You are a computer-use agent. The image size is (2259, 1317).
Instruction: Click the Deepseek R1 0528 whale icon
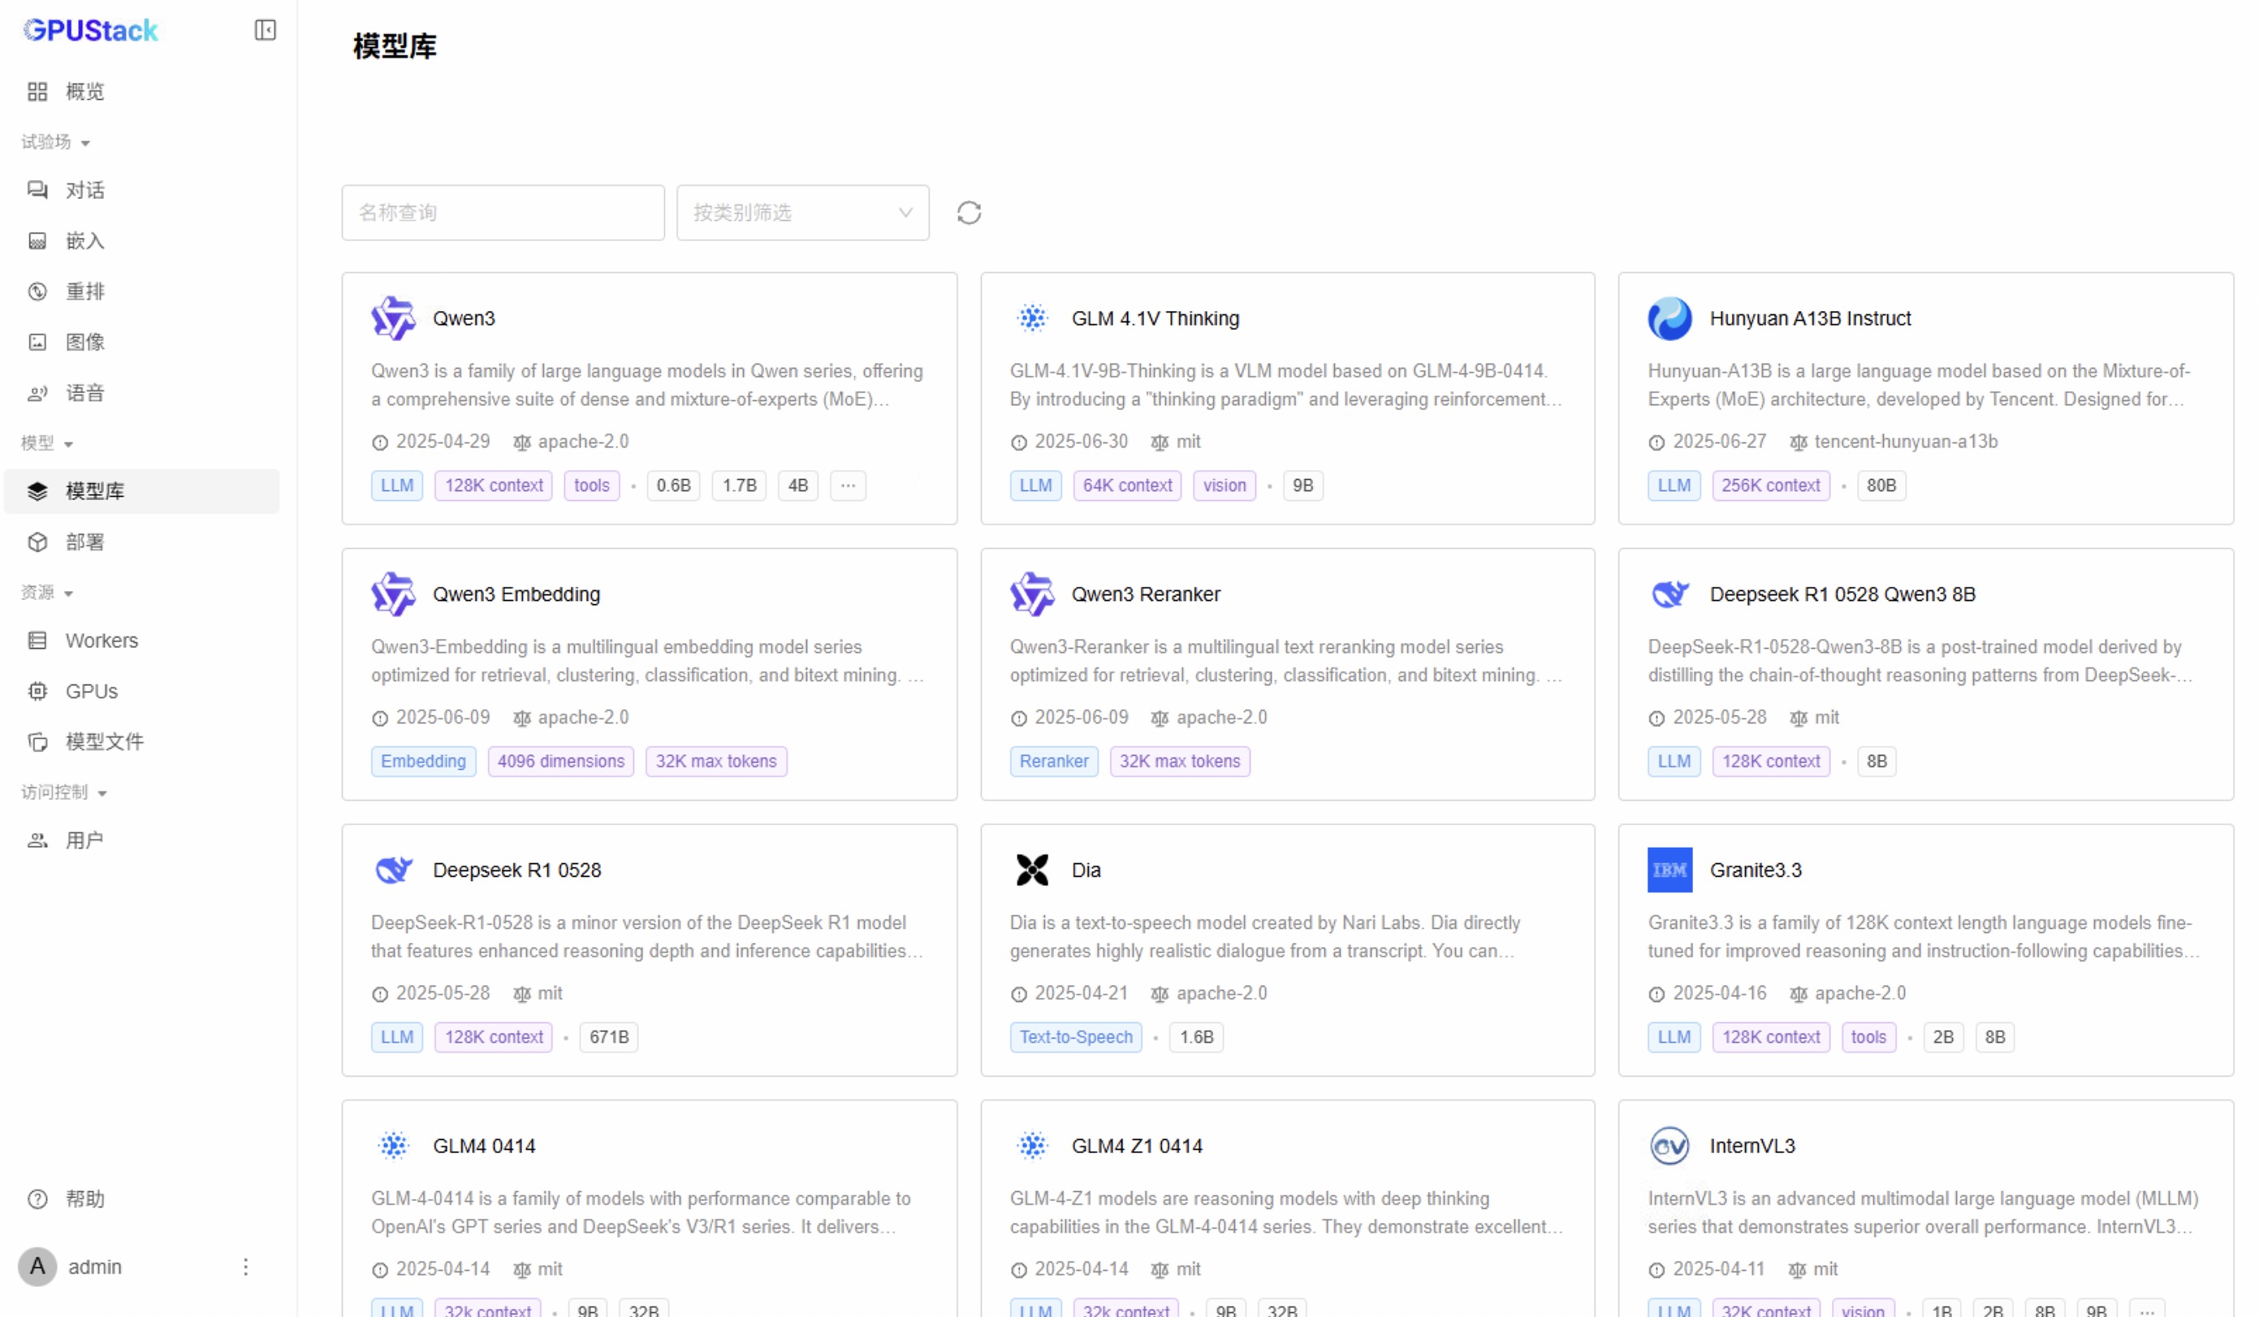[x=394, y=870]
